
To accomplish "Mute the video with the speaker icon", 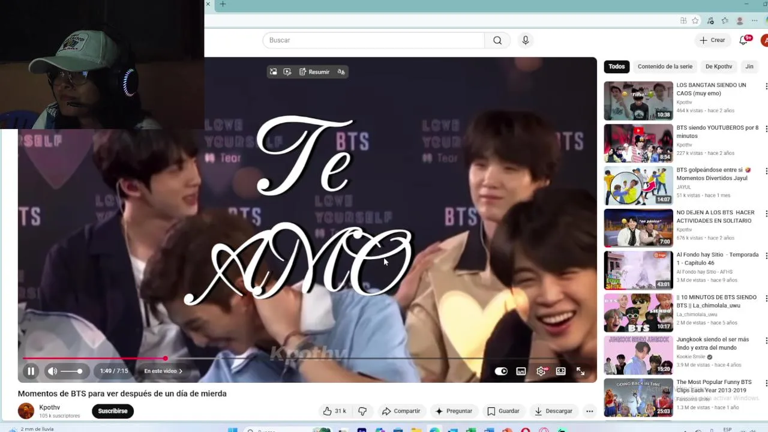I will pos(52,371).
